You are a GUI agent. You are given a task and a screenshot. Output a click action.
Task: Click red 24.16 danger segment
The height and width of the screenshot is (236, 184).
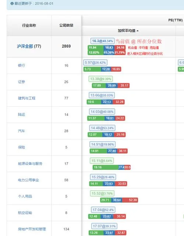[x=120, y=48]
